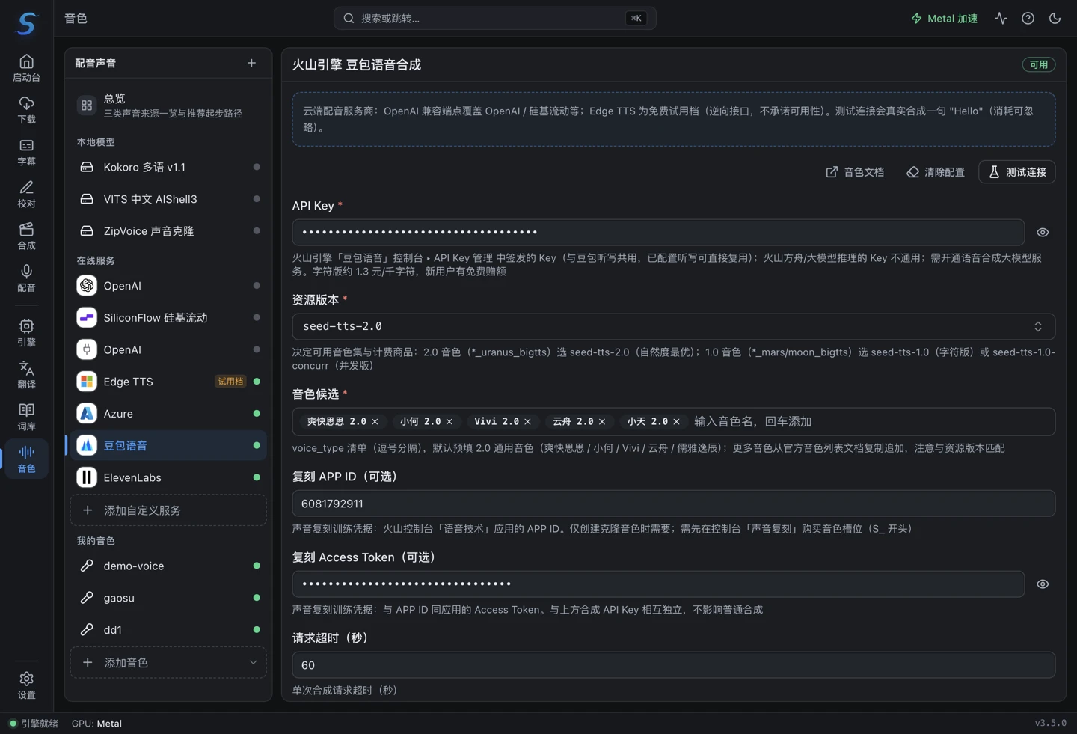Open the 启动台 launchpad section
Image resolution: width=1077 pixels, height=734 pixels.
pos(27,68)
